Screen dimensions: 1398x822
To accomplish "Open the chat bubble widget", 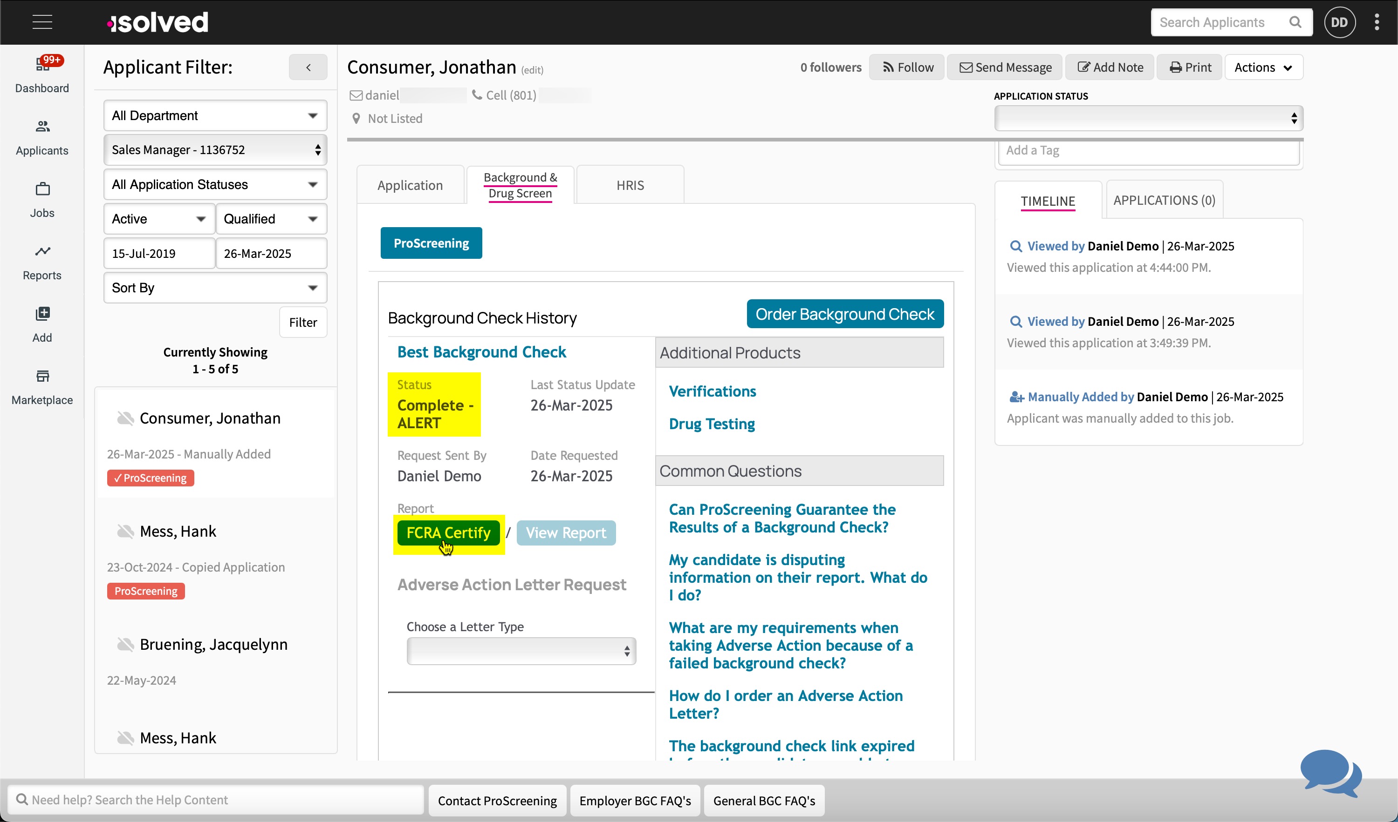I will [x=1330, y=773].
